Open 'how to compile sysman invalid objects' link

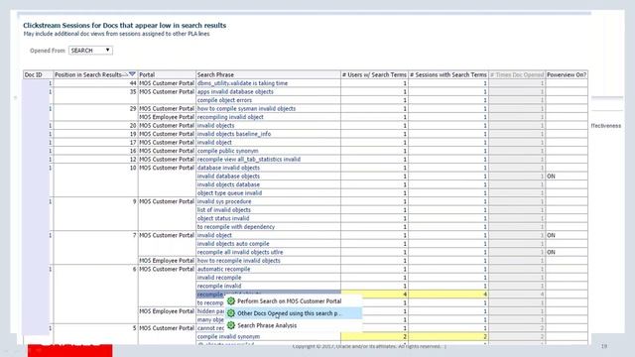pos(246,109)
